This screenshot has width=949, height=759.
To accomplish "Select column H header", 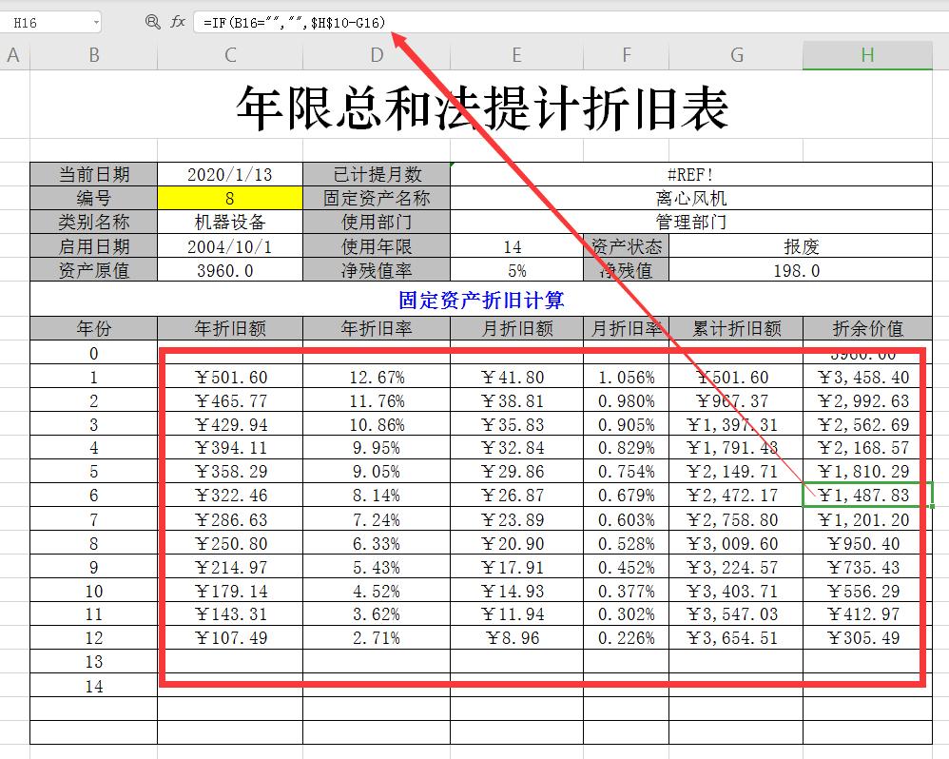I will [x=867, y=55].
